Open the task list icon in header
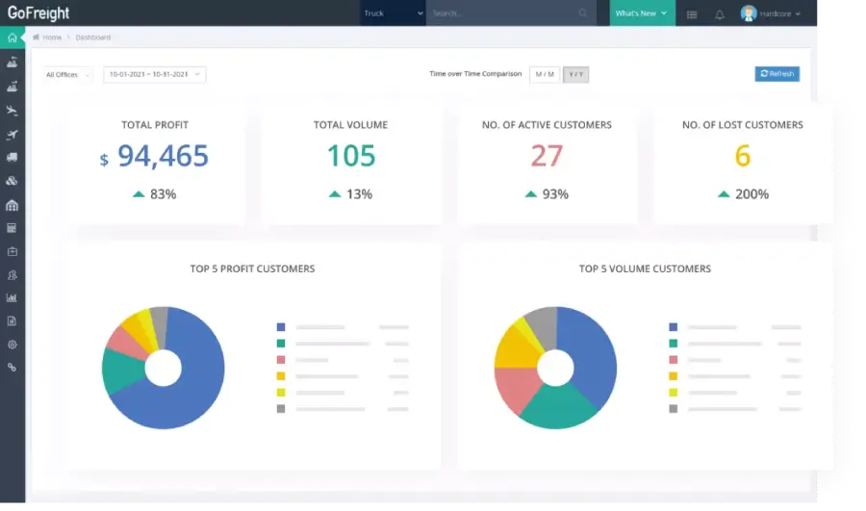866x511 pixels. tap(692, 14)
